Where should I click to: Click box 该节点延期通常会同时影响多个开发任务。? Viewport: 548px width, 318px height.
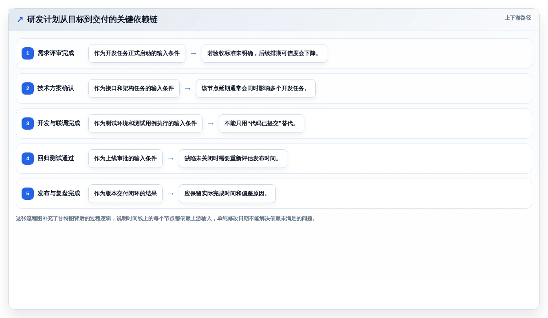256,88
